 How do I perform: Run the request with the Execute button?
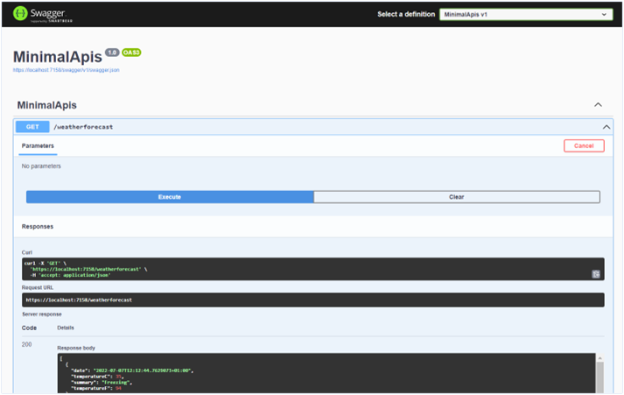(169, 197)
